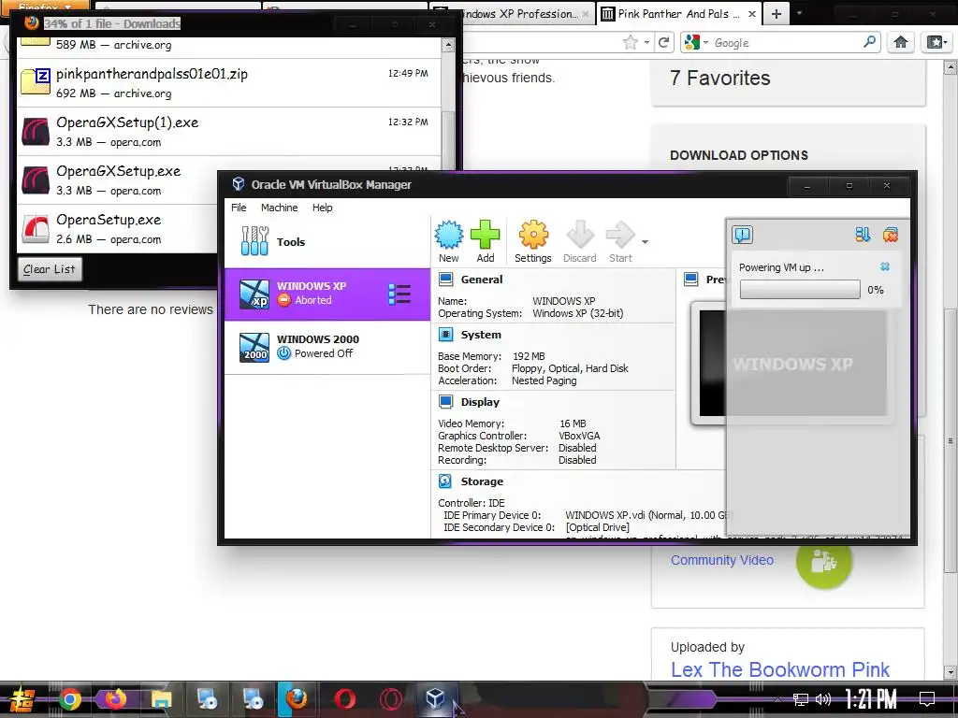This screenshot has width=958, height=718.
Task: Click VirtualBox cube icon on taskbar
Action: (x=435, y=697)
